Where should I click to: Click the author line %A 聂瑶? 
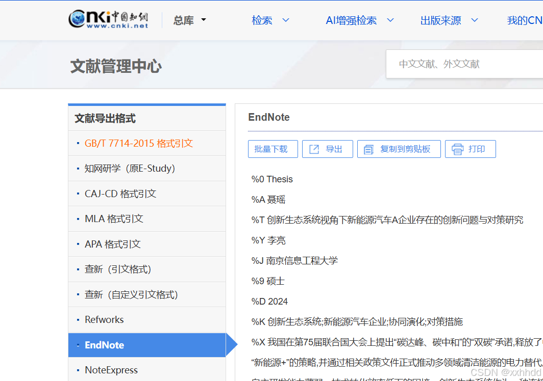pos(268,200)
